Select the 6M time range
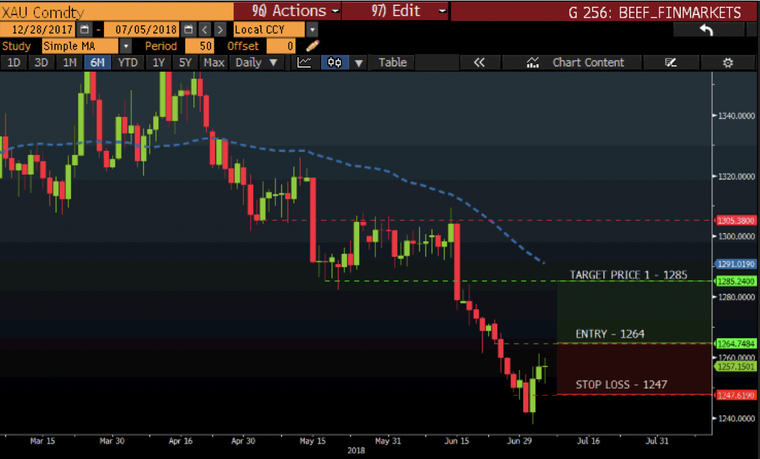Screen dimensions: 760x459 coord(98,62)
